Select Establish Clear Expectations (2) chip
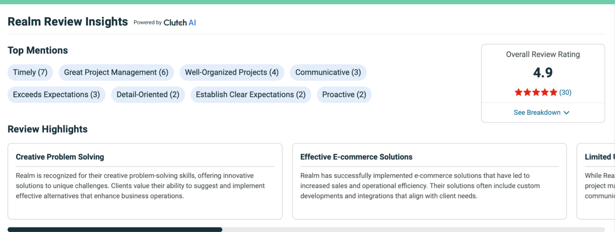 click(x=251, y=95)
